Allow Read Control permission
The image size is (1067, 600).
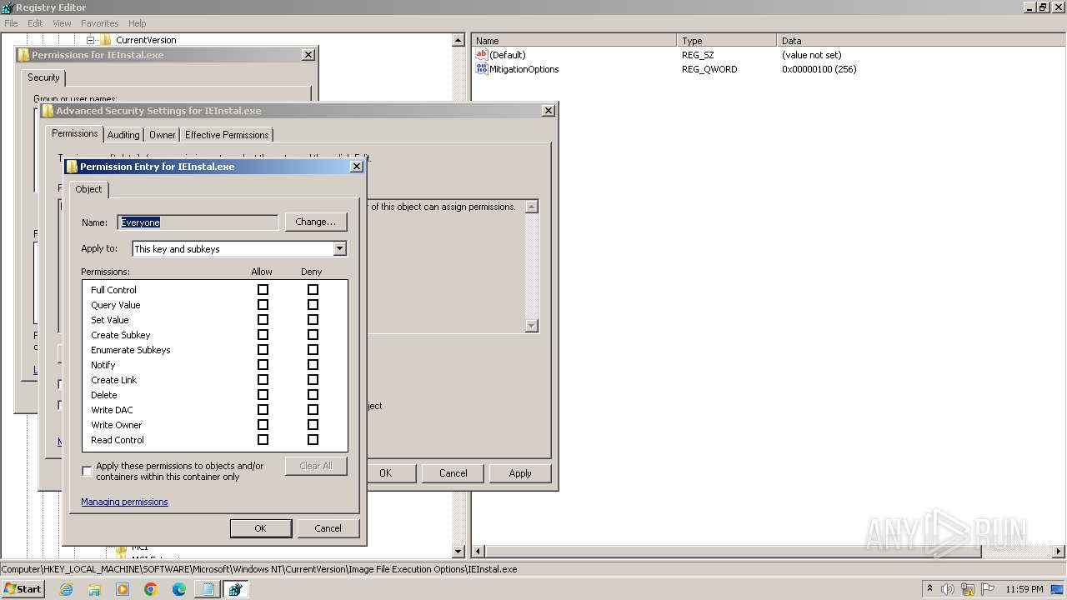point(263,440)
